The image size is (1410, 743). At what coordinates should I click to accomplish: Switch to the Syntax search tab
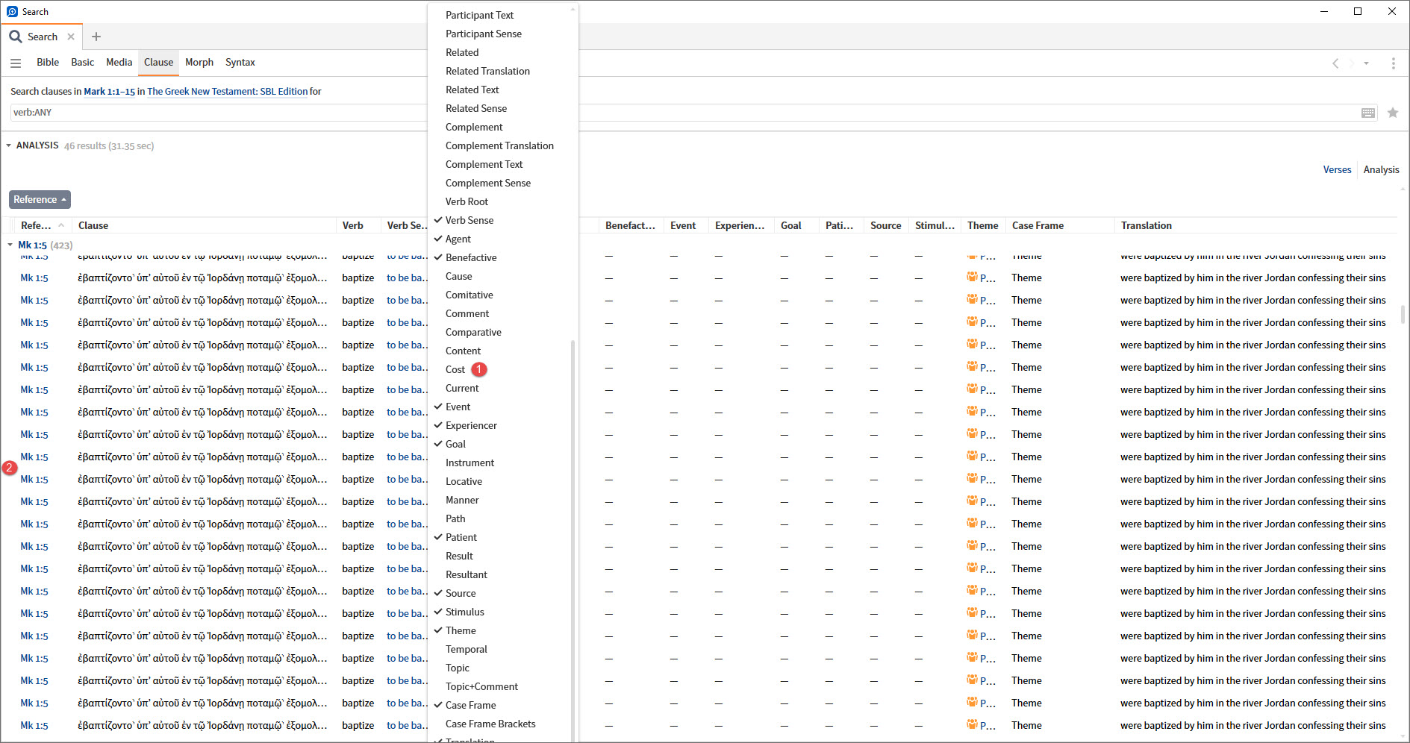[x=240, y=63]
